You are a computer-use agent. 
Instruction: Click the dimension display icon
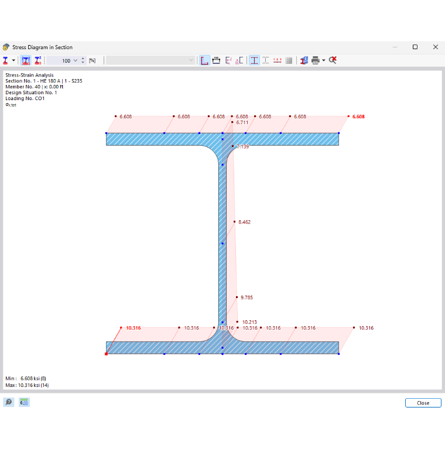(216, 60)
